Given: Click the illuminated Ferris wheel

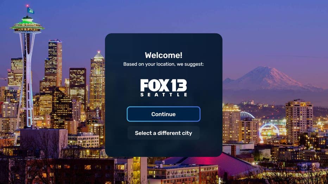Looking at the screenshot, I should (x=269, y=132).
